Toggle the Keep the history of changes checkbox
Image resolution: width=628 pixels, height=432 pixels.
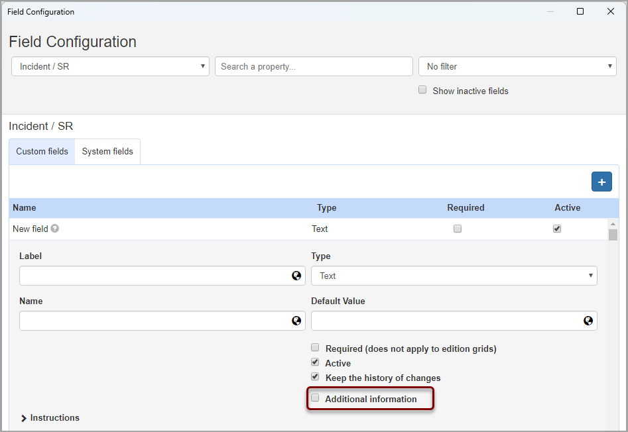click(x=316, y=377)
